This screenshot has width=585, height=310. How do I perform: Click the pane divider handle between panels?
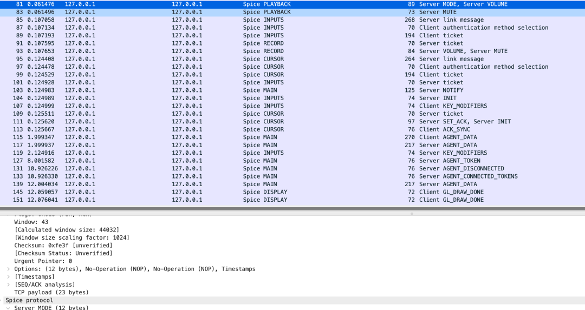[x=412, y=213]
